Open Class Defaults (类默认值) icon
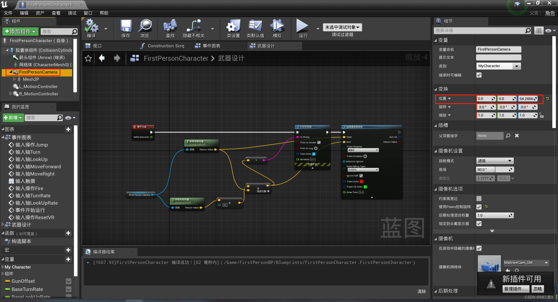The width and height of the screenshot is (558, 302). (x=255, y=26)
